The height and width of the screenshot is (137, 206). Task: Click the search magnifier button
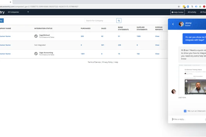[119, 21]
